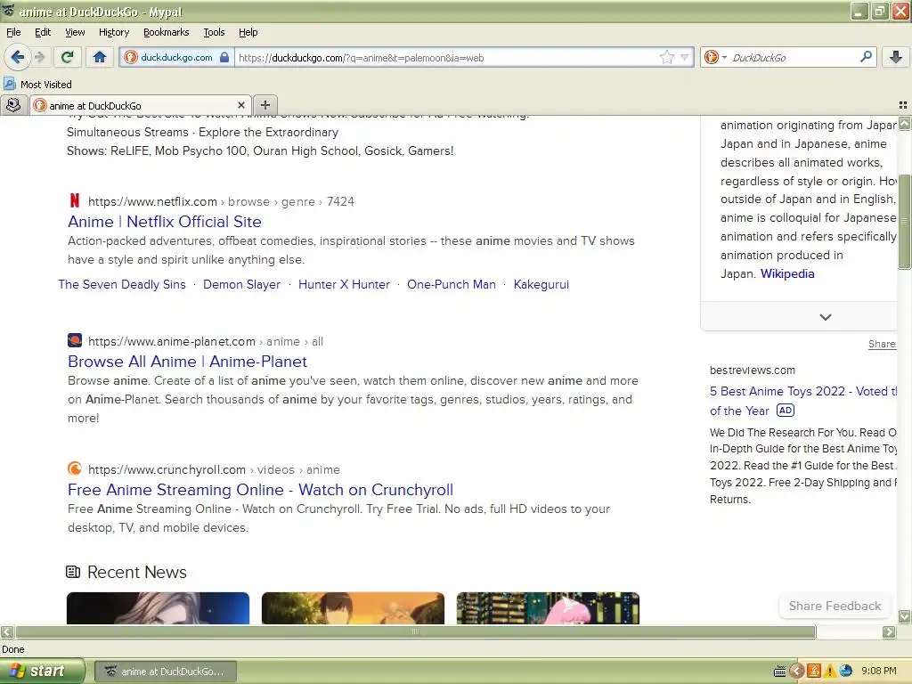Click the Recent News newspaper icon

pyautogui.click(x=73, y=572)
